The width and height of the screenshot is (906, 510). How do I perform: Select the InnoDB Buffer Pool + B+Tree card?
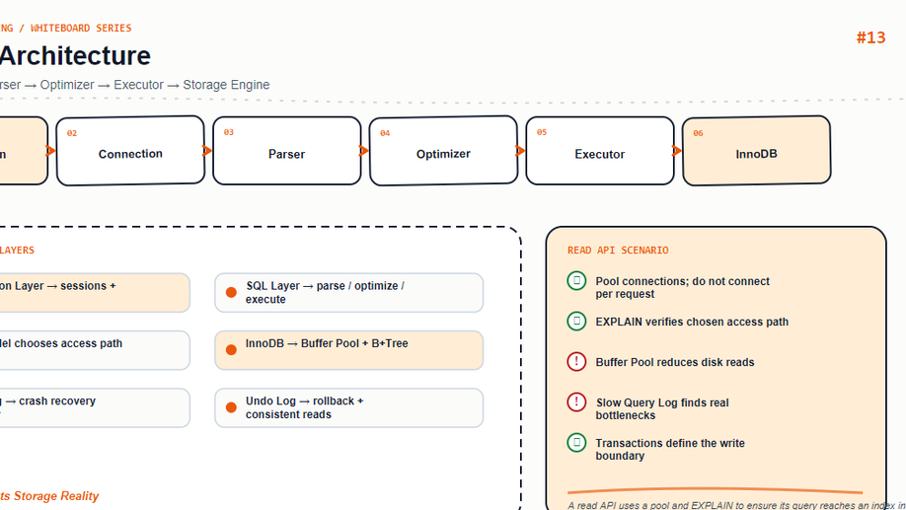point(349,350)
